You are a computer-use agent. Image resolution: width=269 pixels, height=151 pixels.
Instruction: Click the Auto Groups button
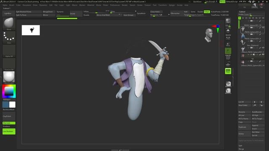(x=129, y=15)
